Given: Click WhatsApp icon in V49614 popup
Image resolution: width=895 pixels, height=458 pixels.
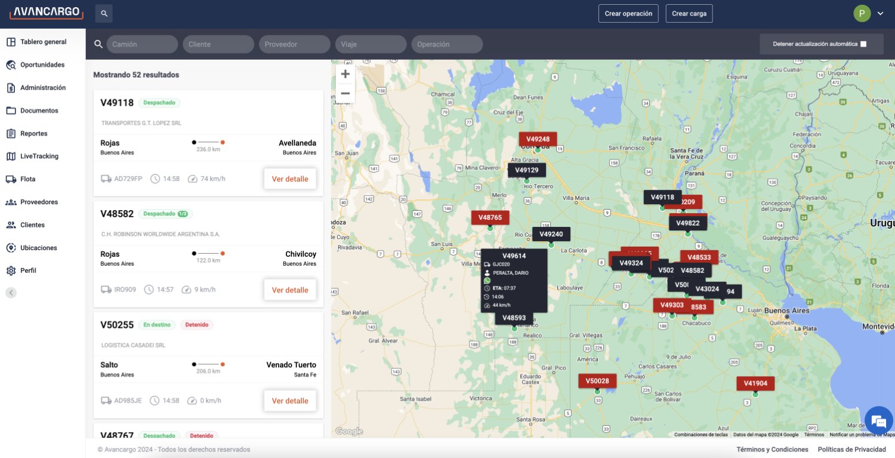Looking at the screenshot, I should pos(487,281).
